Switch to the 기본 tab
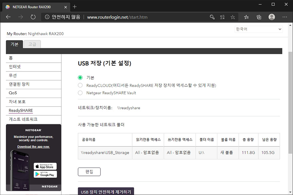293x195 pixels. click(x=14, y=44)
